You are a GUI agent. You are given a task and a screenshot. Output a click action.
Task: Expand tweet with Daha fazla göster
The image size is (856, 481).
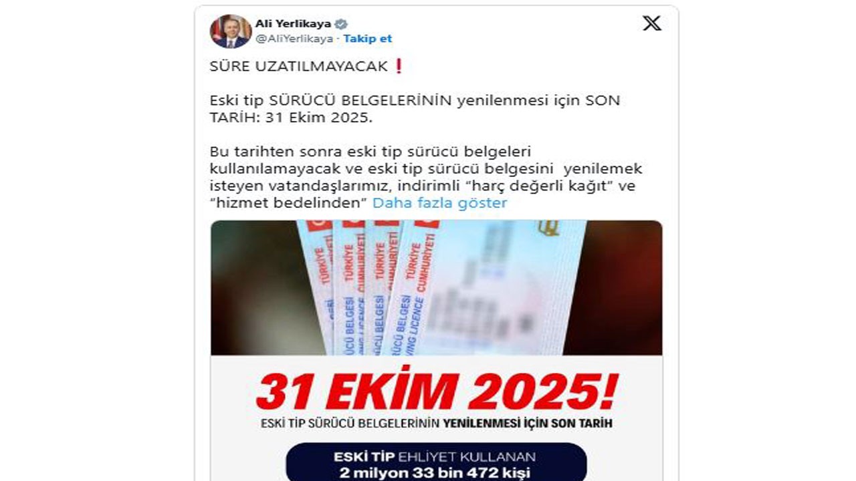tap(439, 203)
